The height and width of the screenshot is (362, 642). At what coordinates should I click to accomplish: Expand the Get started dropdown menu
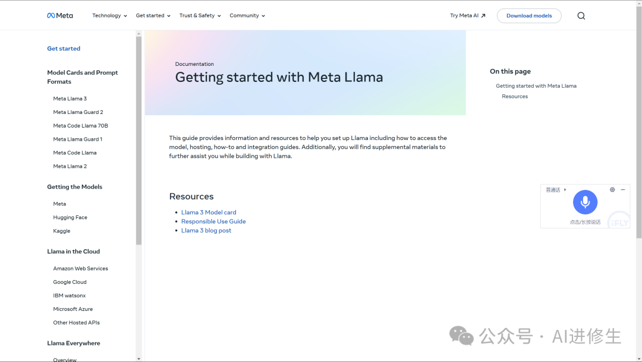tap(153, 15)
